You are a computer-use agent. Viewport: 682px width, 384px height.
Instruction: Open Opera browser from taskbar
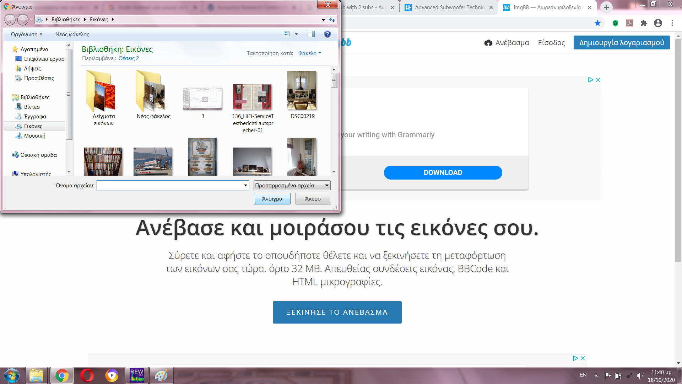pos(87,375)
